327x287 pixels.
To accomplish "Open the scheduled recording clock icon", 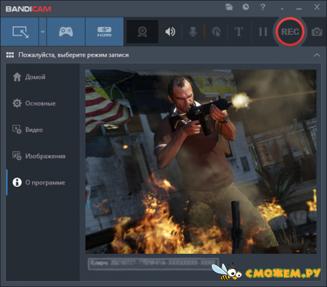I will click(x=246, y=7).
